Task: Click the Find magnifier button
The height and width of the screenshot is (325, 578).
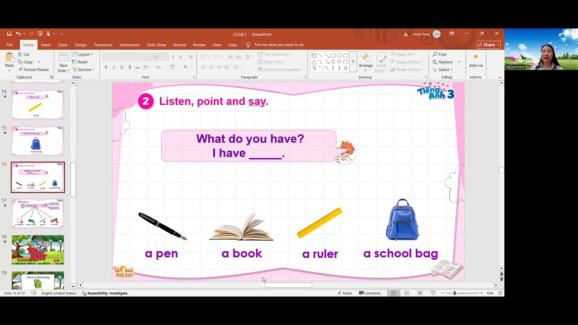Action: (x=440, y=54)
